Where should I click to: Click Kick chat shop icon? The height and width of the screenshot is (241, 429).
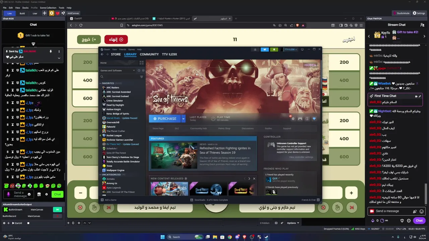tap(39, 194)
